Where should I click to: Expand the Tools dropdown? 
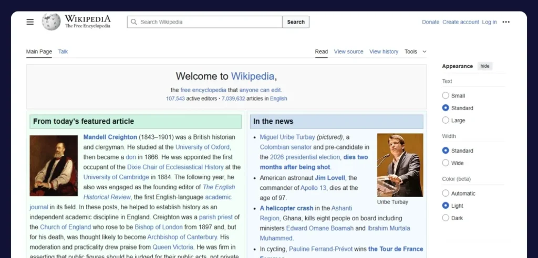(x=415, y=52)
